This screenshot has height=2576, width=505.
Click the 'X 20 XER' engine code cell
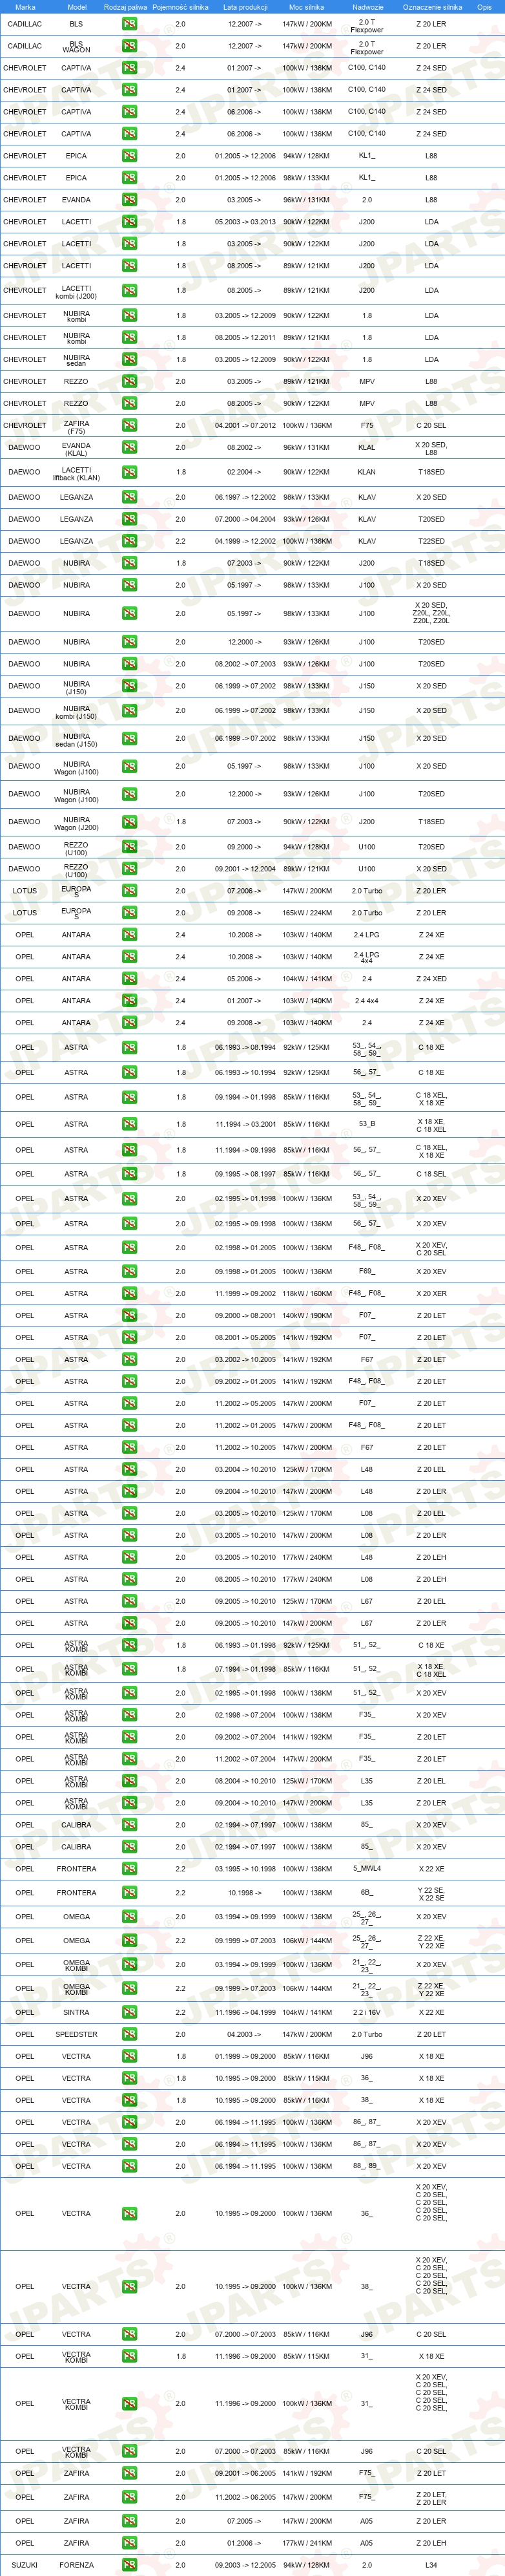[x=431, y=1294]
